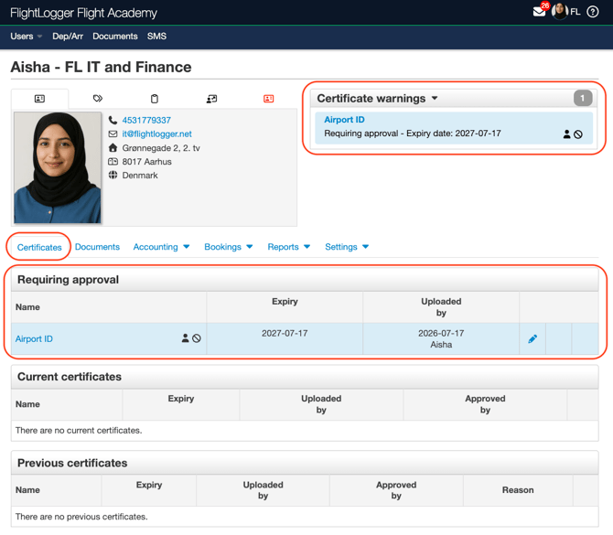This screenshot has height=535, width=613.
Task: Expand the Bookings dropdown
Action: tap(229, 247)
